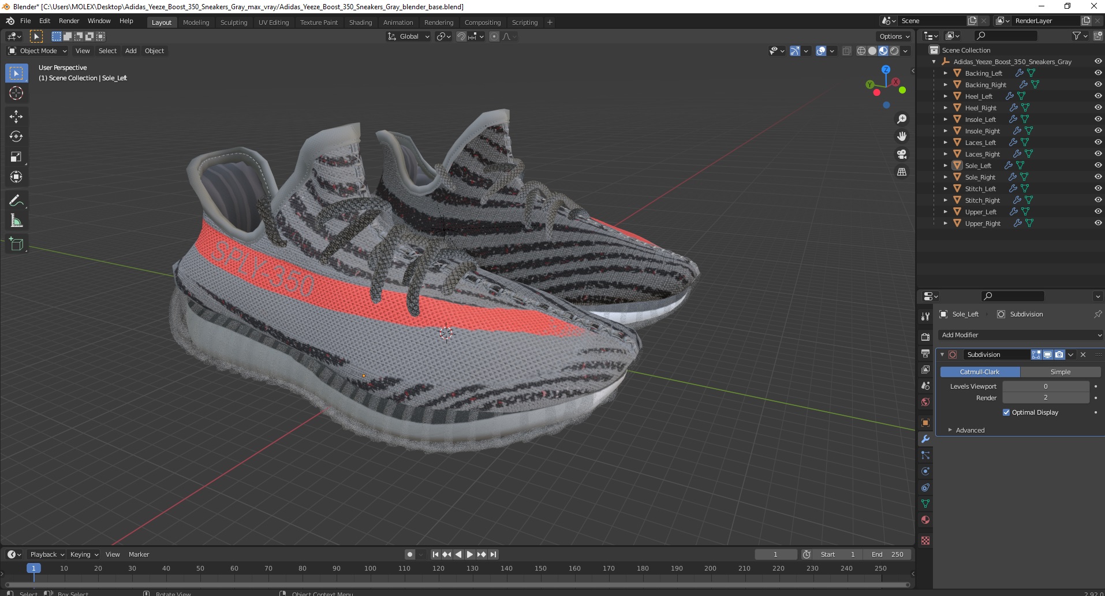Viewport: 1105px width, 596px height.
Task: Open the Object Mode dropdown
Action: click(x=38, y=51)
